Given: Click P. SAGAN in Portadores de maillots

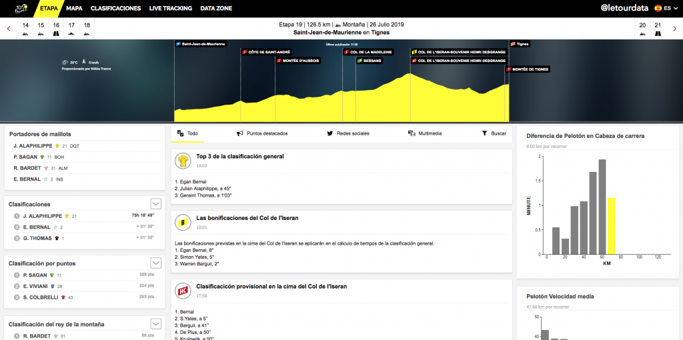Looking at the screenshot, I should click(x=25, y=157).
